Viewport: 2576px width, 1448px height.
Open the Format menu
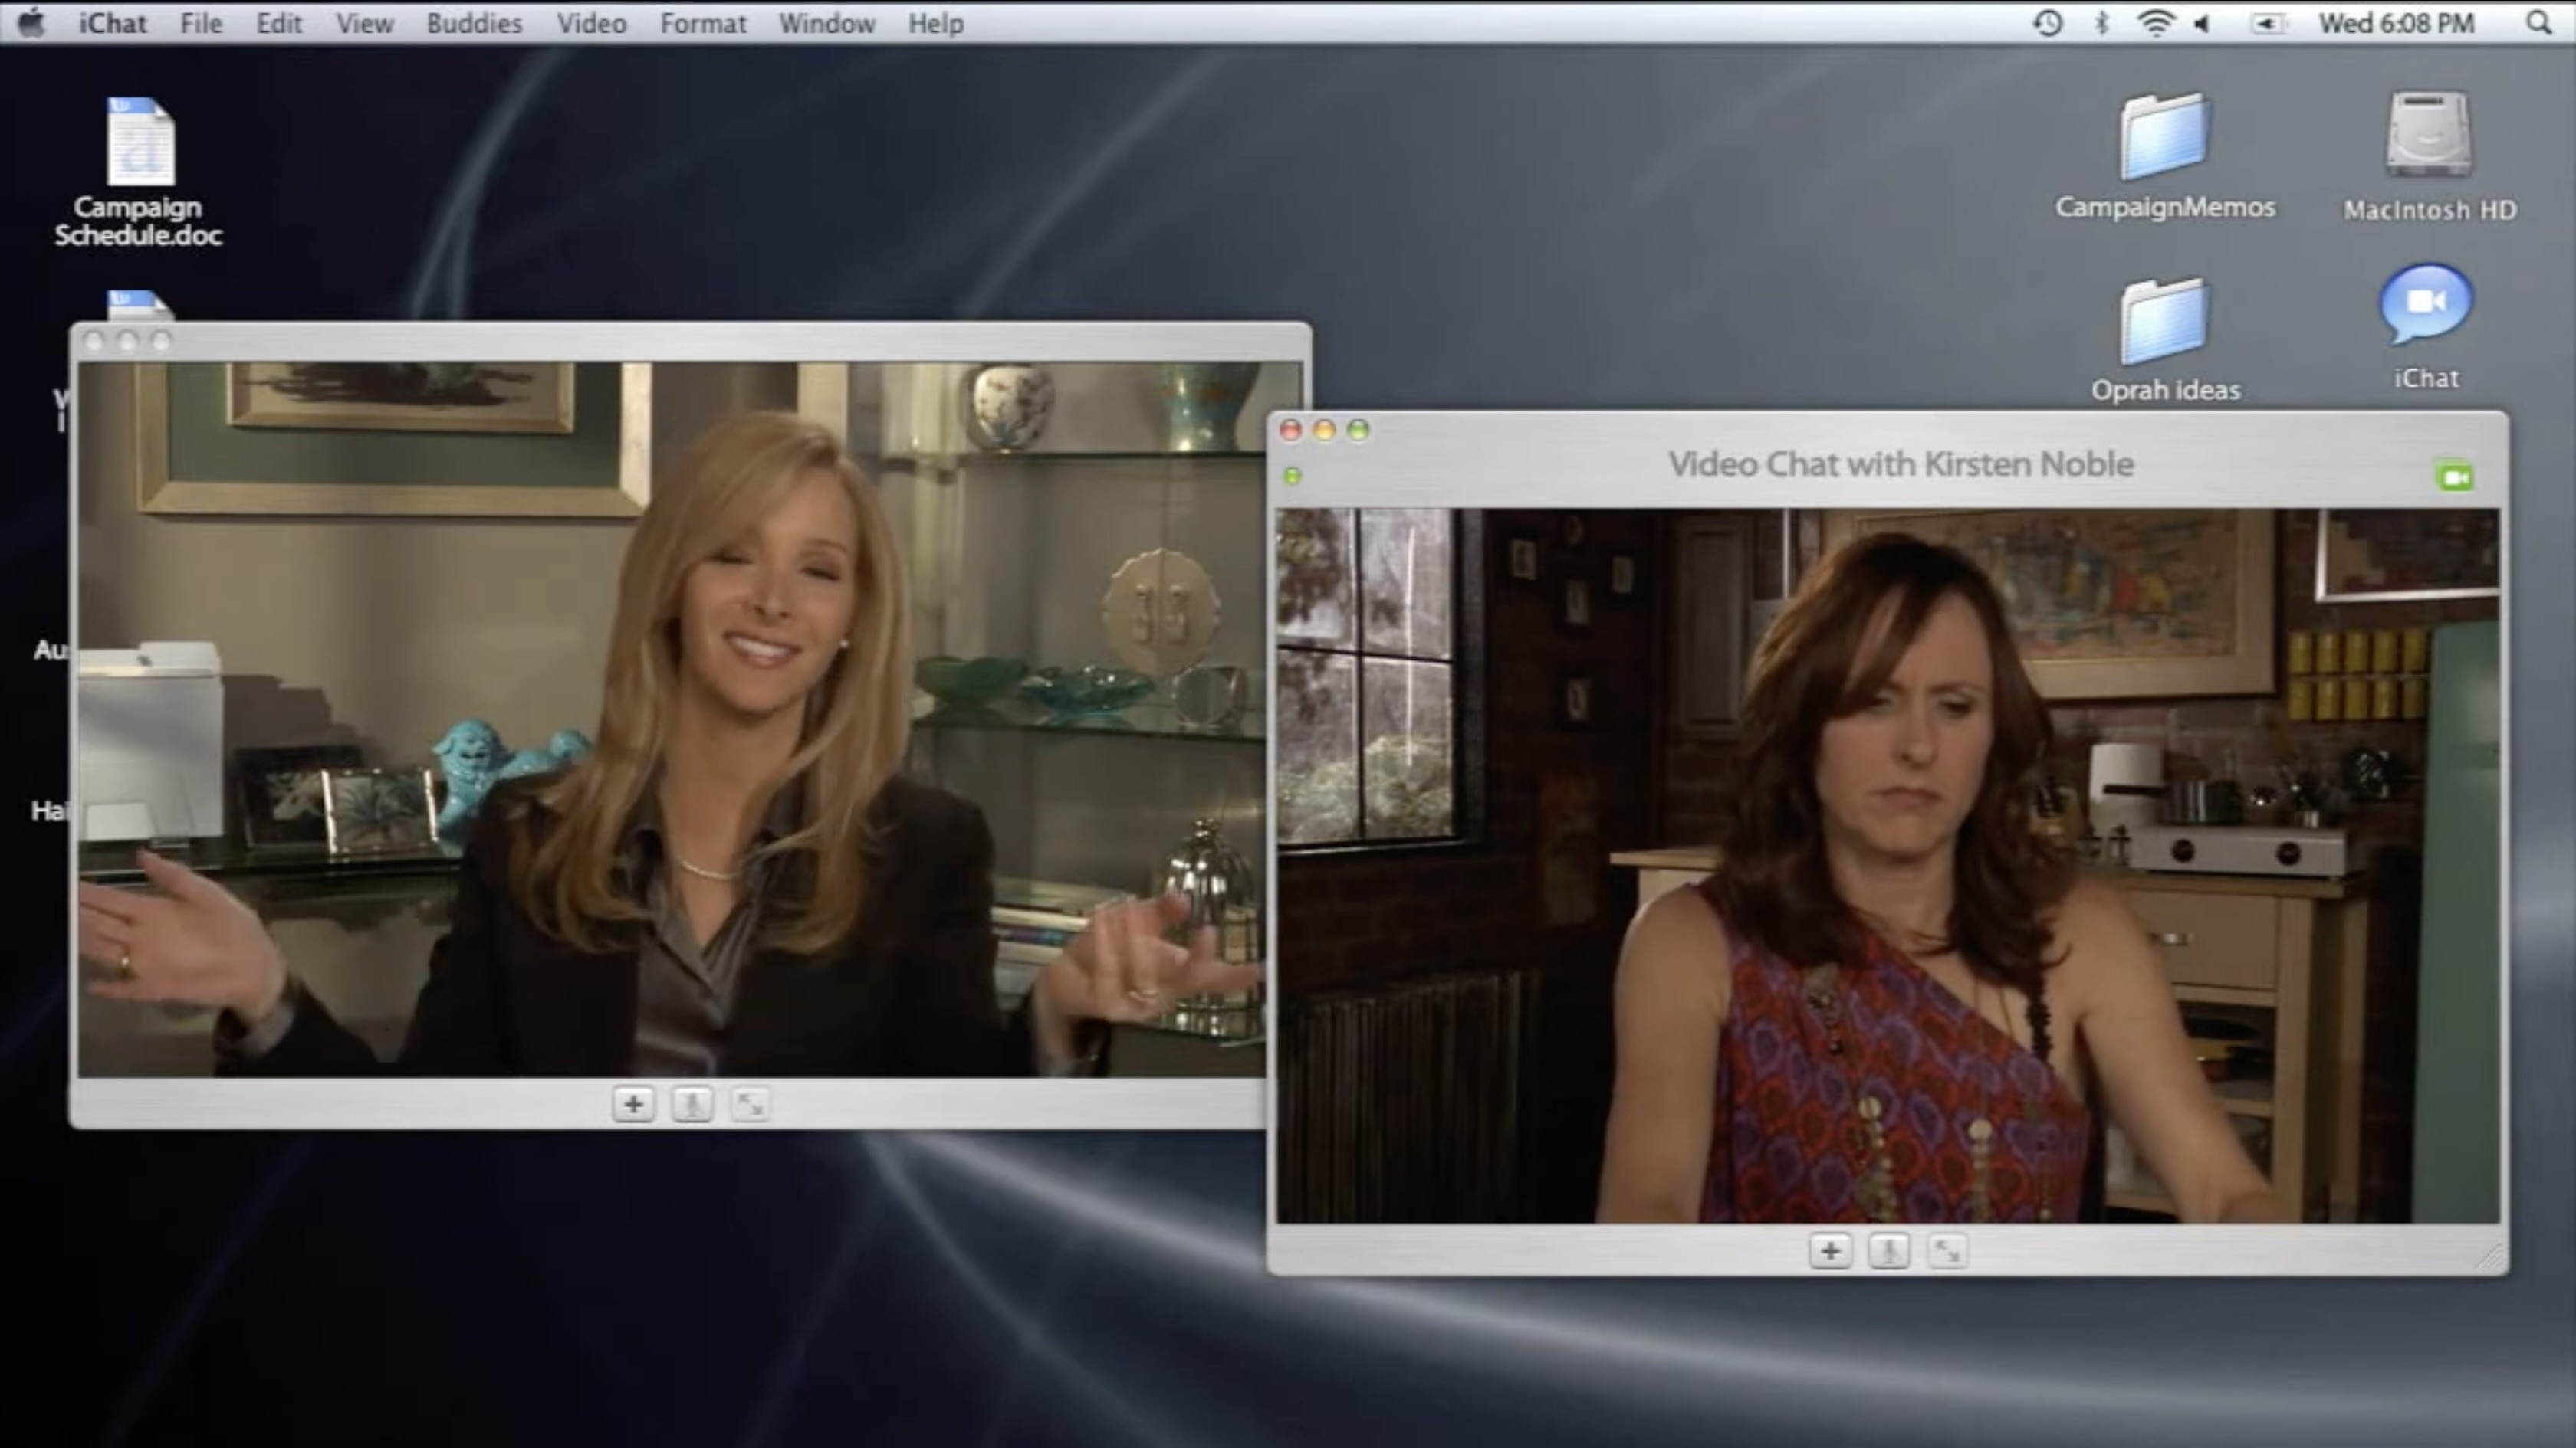pos(703,23)
